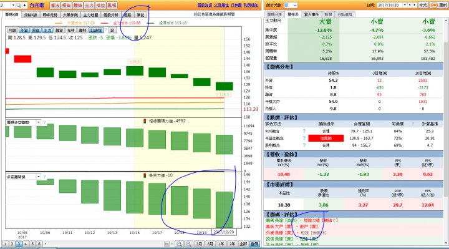Screen dimensions: 449x249
Task: Switch to the 即時走勢 tab
Action: 50,15
